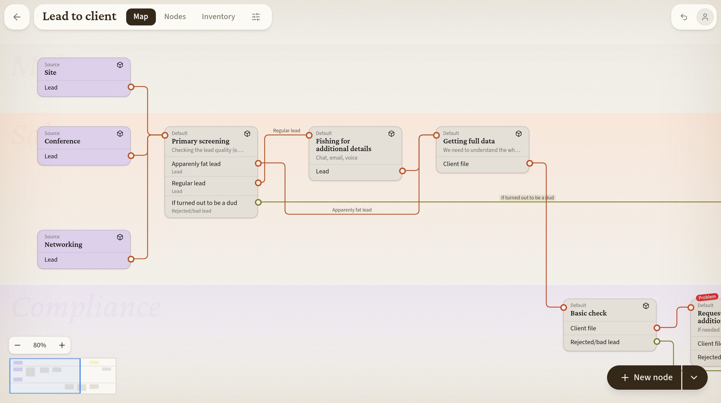This screenshot has height=403, width=721.
Task: Select Site node's Lead output port
Action: (x=131, y=87)
